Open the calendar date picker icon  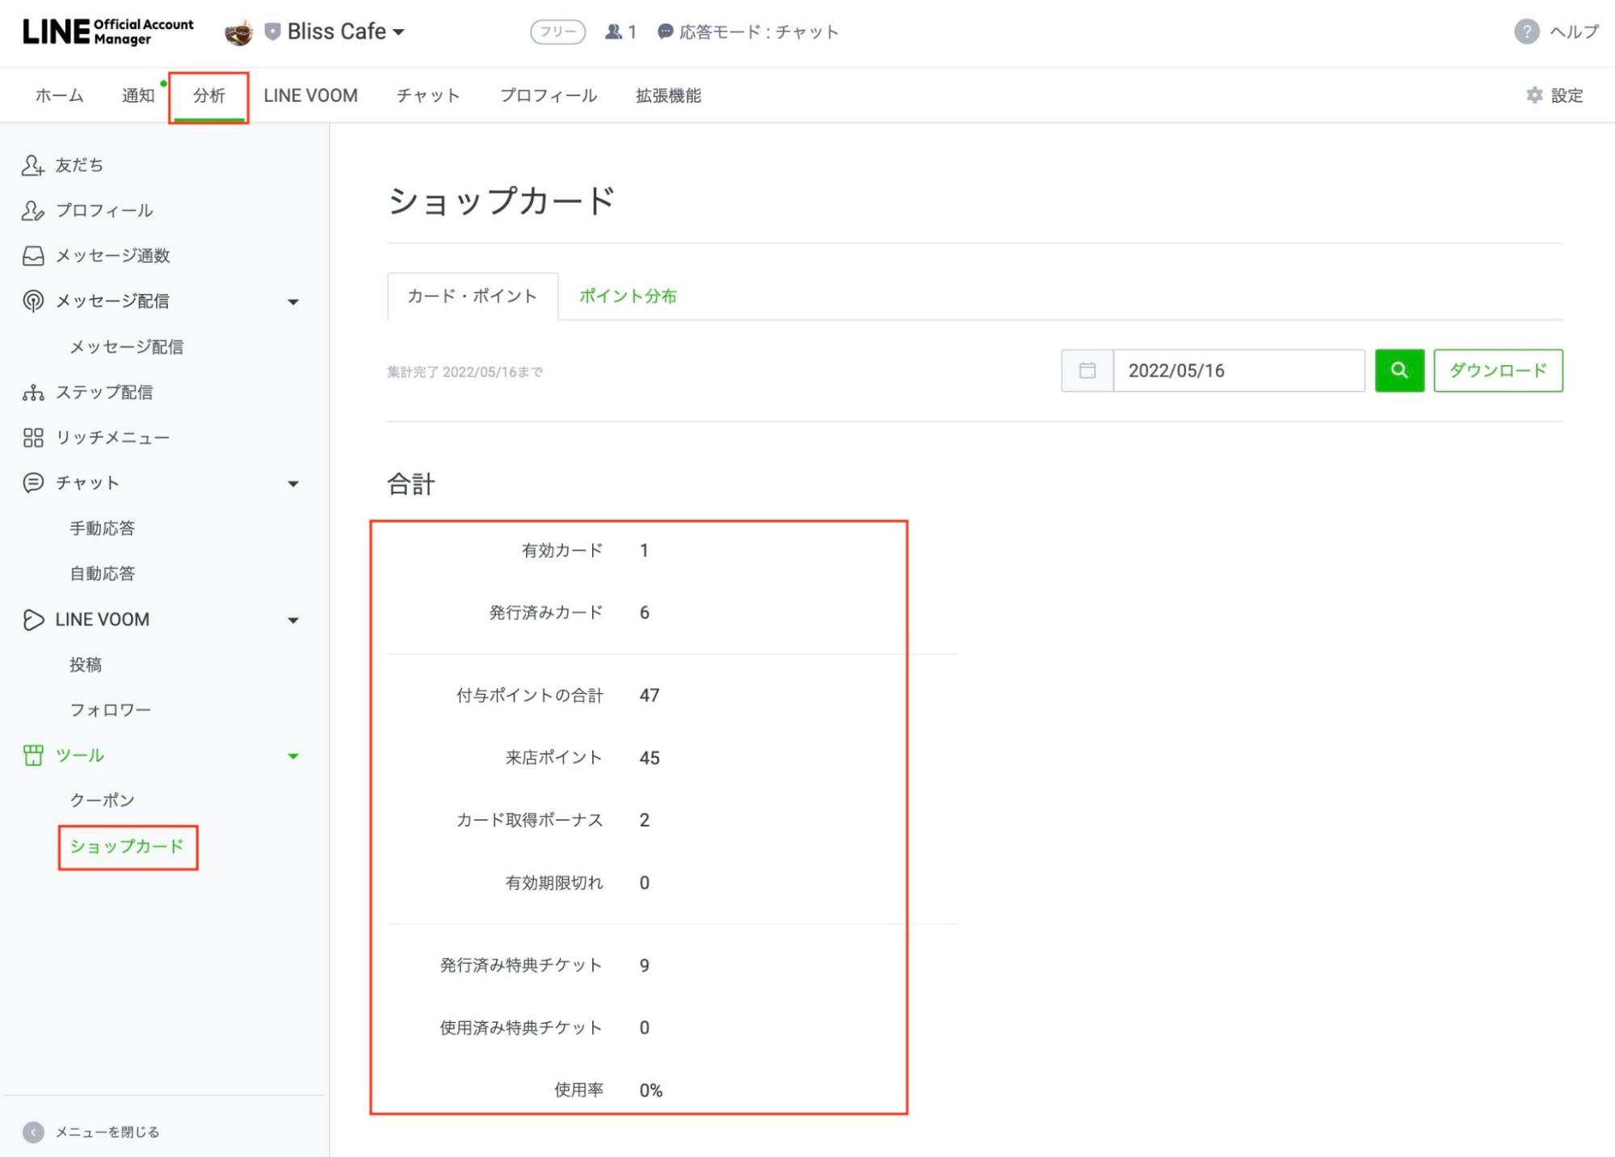pyautogui.click(x=1086, y=370)
